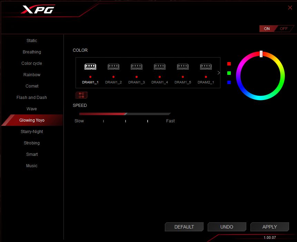Click the UNDO button

[x=227, y=227]
